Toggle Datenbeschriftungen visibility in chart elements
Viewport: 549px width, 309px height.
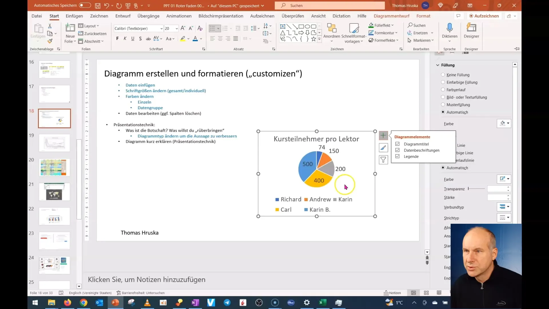coord(398,150)
